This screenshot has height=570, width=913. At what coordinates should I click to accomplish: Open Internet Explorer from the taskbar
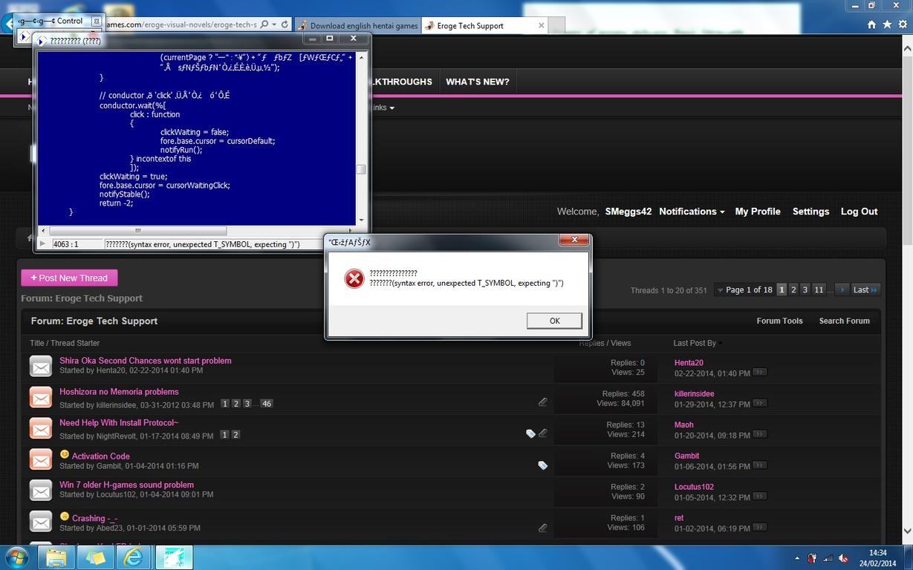(134, 557)
